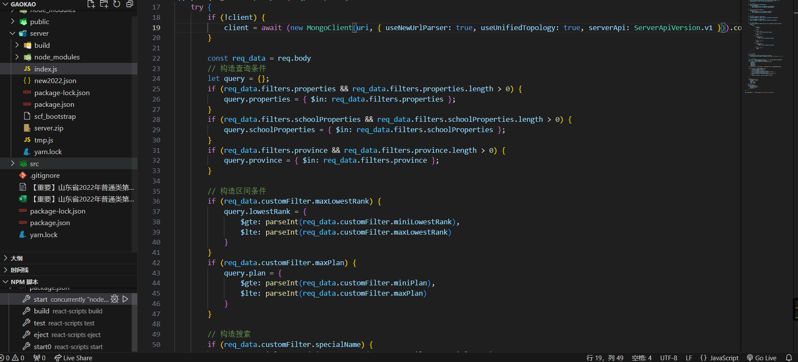This screenshot has height=362, width=798.
Task: Click the yarn icon beside server yarn.lock
Action: coord(27,152)
